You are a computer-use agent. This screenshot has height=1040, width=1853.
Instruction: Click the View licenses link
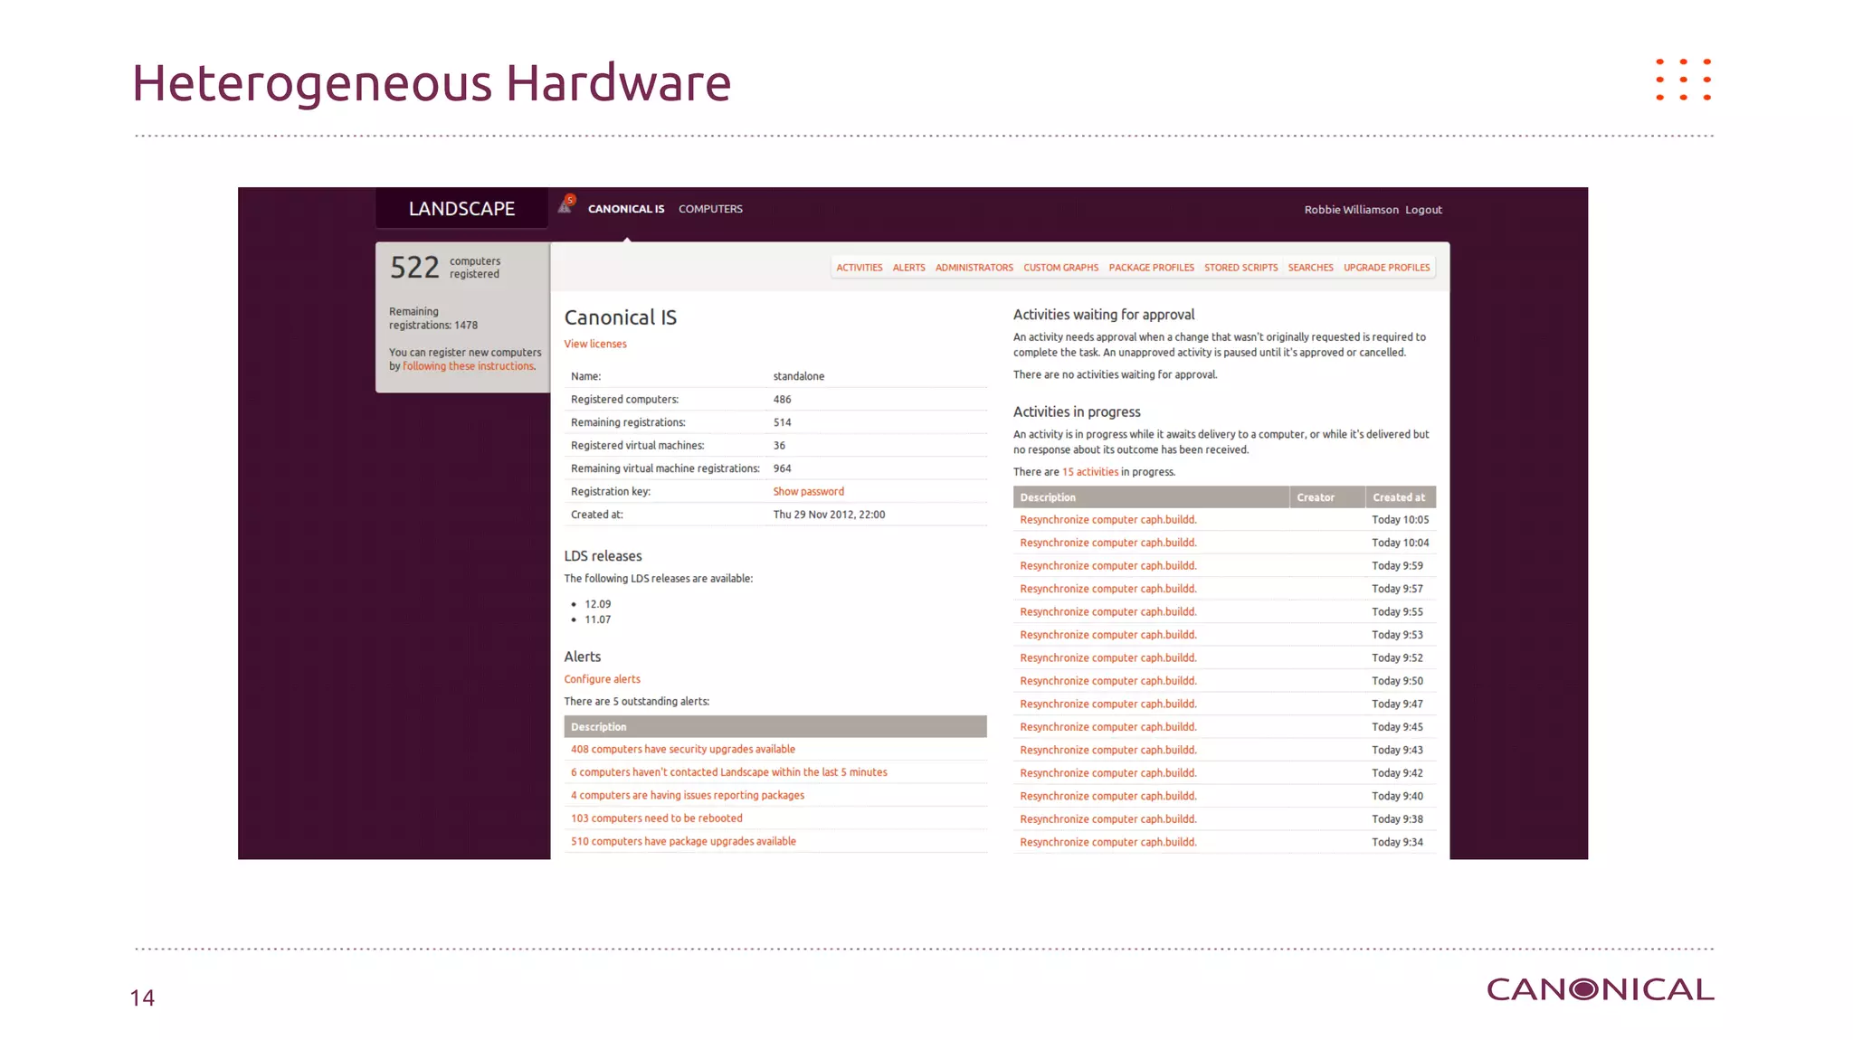(x=595, y=344)
